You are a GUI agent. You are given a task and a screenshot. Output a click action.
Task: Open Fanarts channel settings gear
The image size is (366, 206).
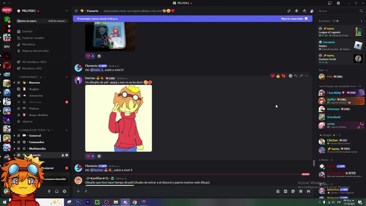67,155
